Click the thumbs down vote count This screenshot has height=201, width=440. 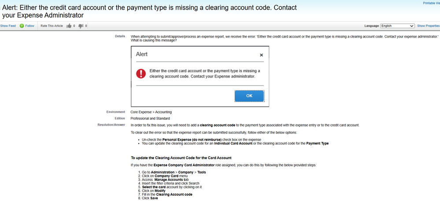[x=86, y=26]
